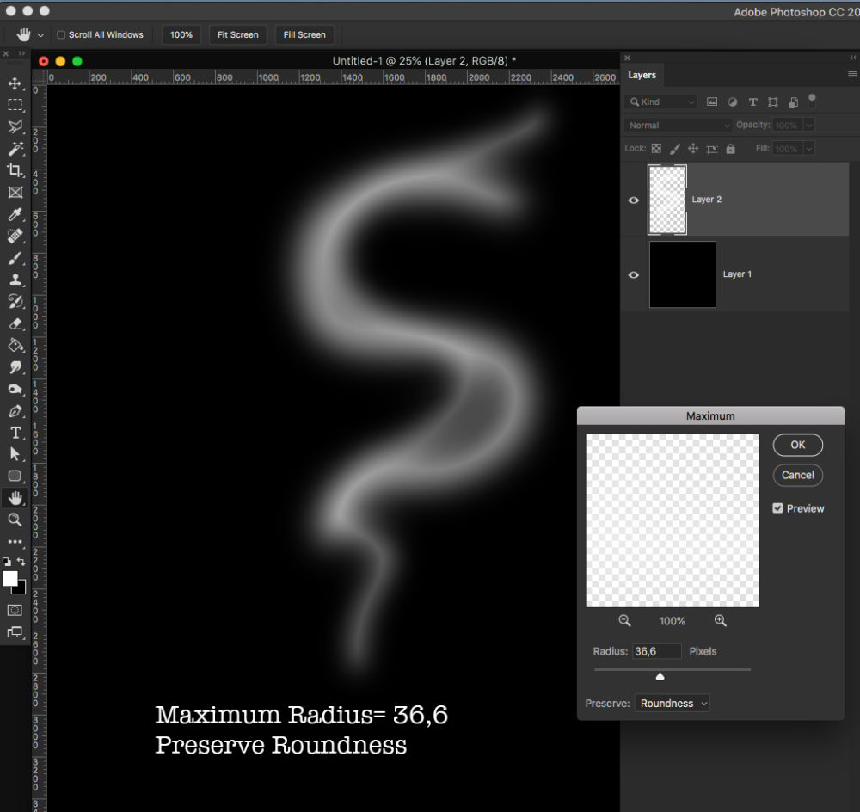The height and width of the screenshot is (812, 860).
Task: Select the Magic Wand tool
Action: pyautogui.click(x=15, y=149)
